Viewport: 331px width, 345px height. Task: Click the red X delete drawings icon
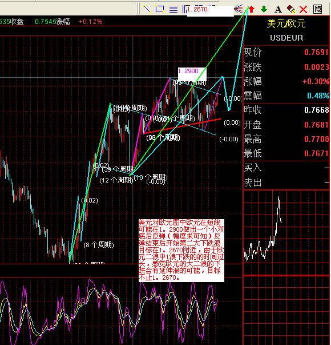pyautogui.click(x=304, y=10)
